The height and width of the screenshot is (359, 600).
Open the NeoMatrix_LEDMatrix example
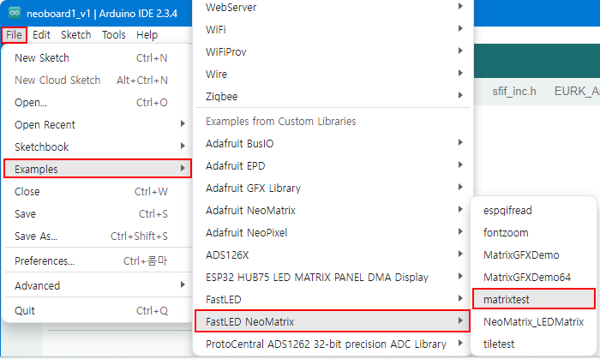[534, 321]
